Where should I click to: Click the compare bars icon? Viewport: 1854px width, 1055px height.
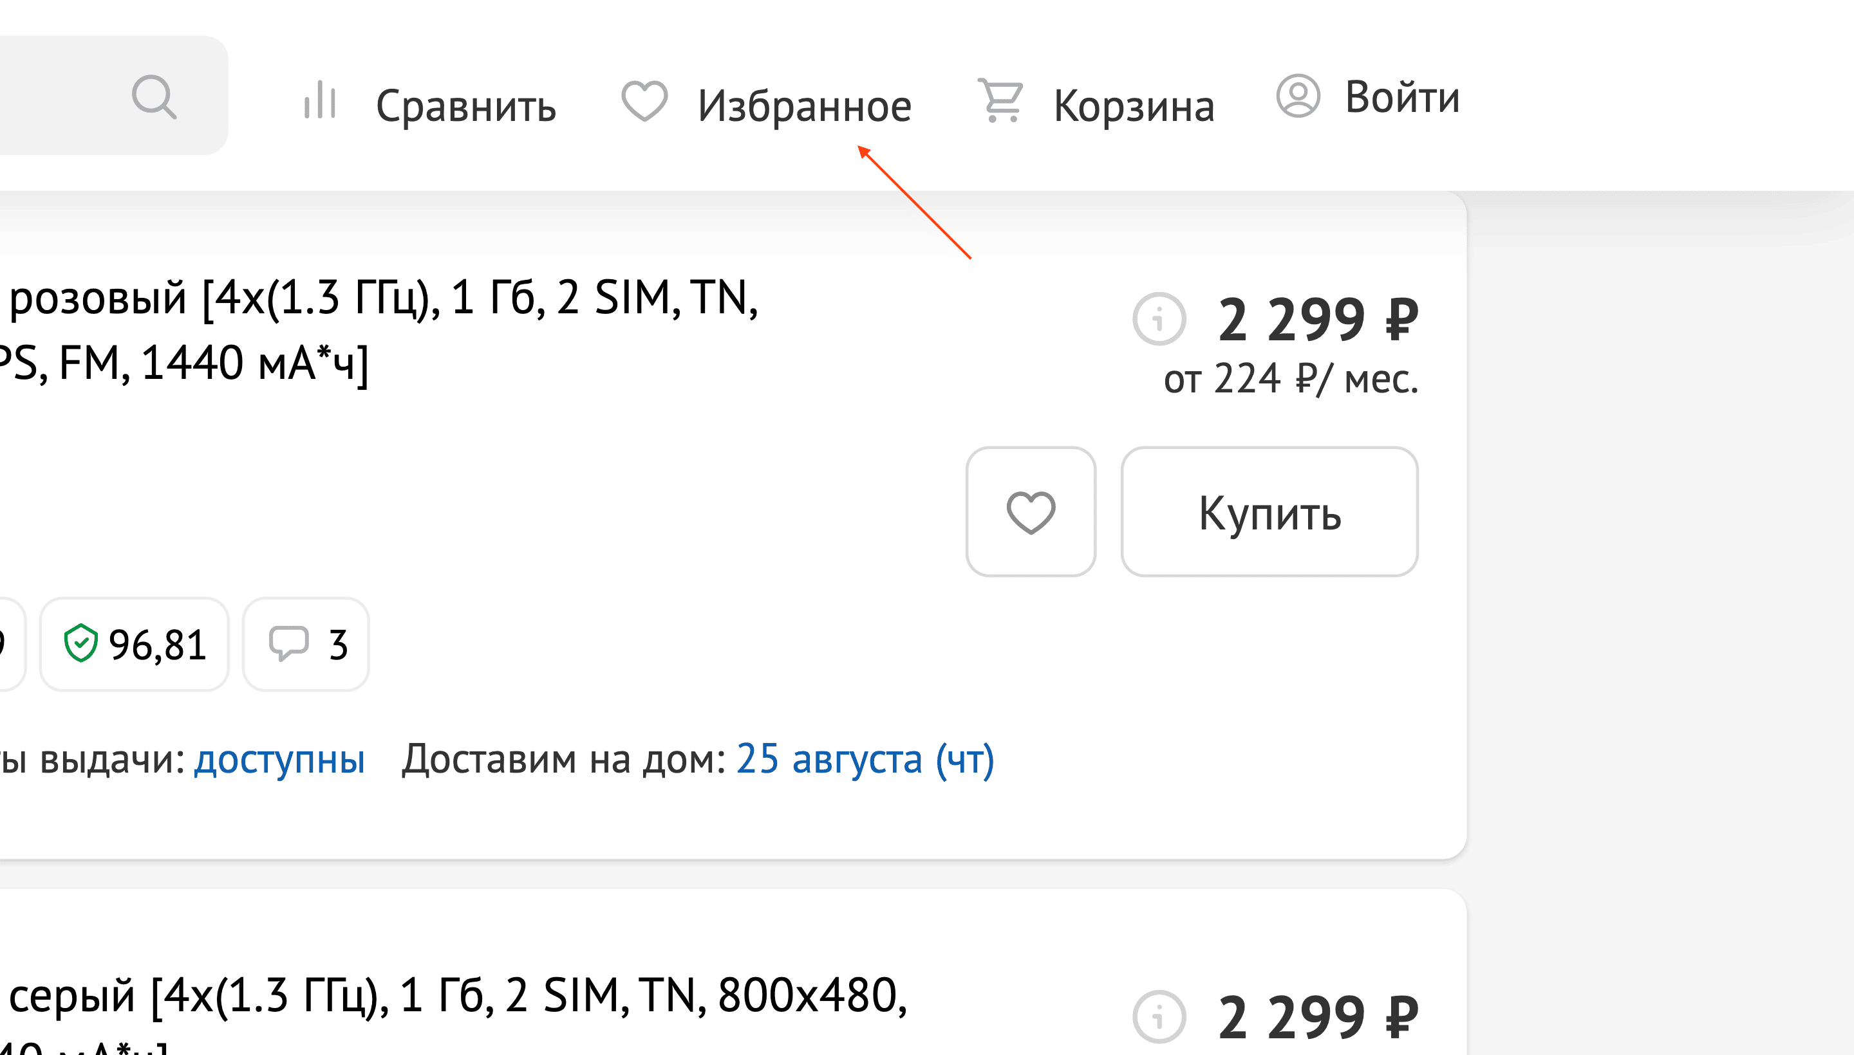pos(320,100)
